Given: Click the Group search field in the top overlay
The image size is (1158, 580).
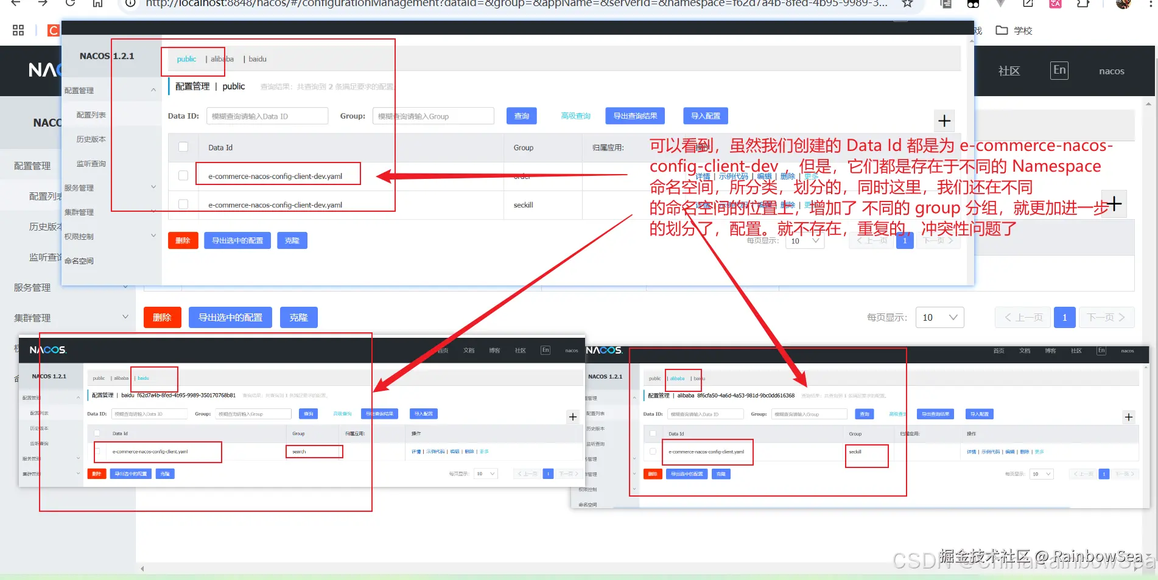Looking at the screenshot, I should [x=433, y=116].
